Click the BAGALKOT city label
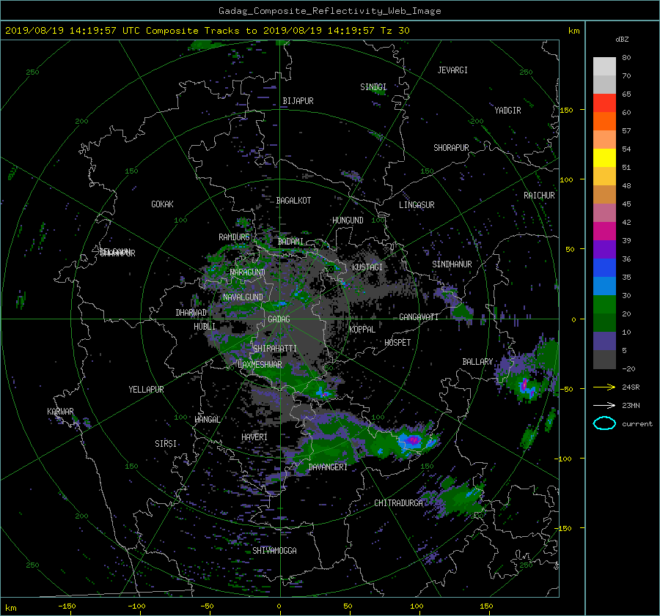This screenshot has height=616, width=660. click(x=293, y=201)
